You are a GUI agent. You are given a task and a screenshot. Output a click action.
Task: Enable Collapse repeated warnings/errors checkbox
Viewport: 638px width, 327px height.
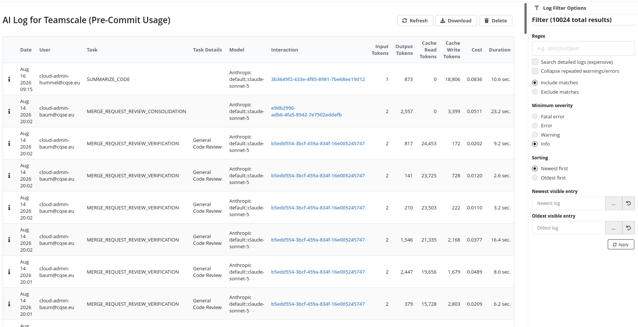click(x=535, y=71)
